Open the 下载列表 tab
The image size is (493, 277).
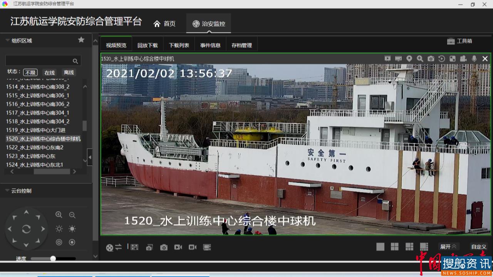(179, 45)
